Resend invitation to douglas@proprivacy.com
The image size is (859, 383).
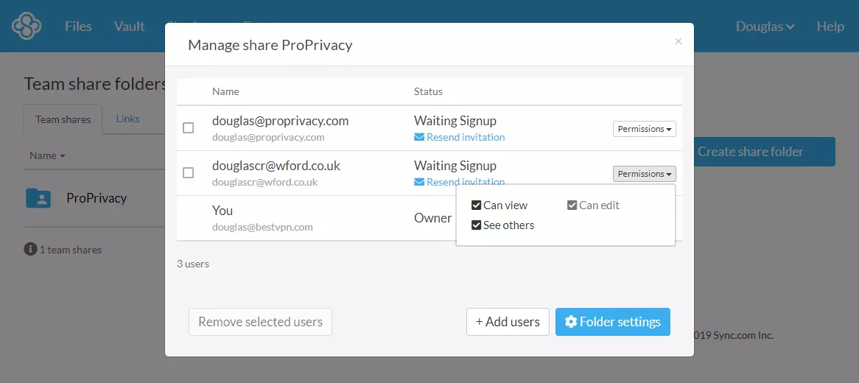coord(465,137)
